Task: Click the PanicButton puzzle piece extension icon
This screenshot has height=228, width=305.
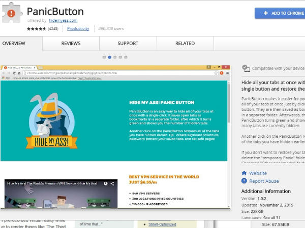Action: 12,13
